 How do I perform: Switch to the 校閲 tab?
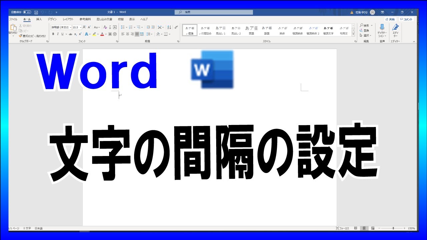[121, 19]
